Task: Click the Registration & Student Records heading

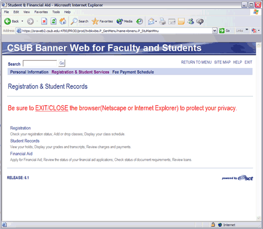Action: 48,86
